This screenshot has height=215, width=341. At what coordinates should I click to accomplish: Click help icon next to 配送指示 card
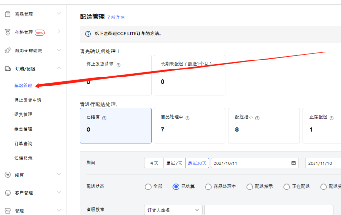(257, 118)
